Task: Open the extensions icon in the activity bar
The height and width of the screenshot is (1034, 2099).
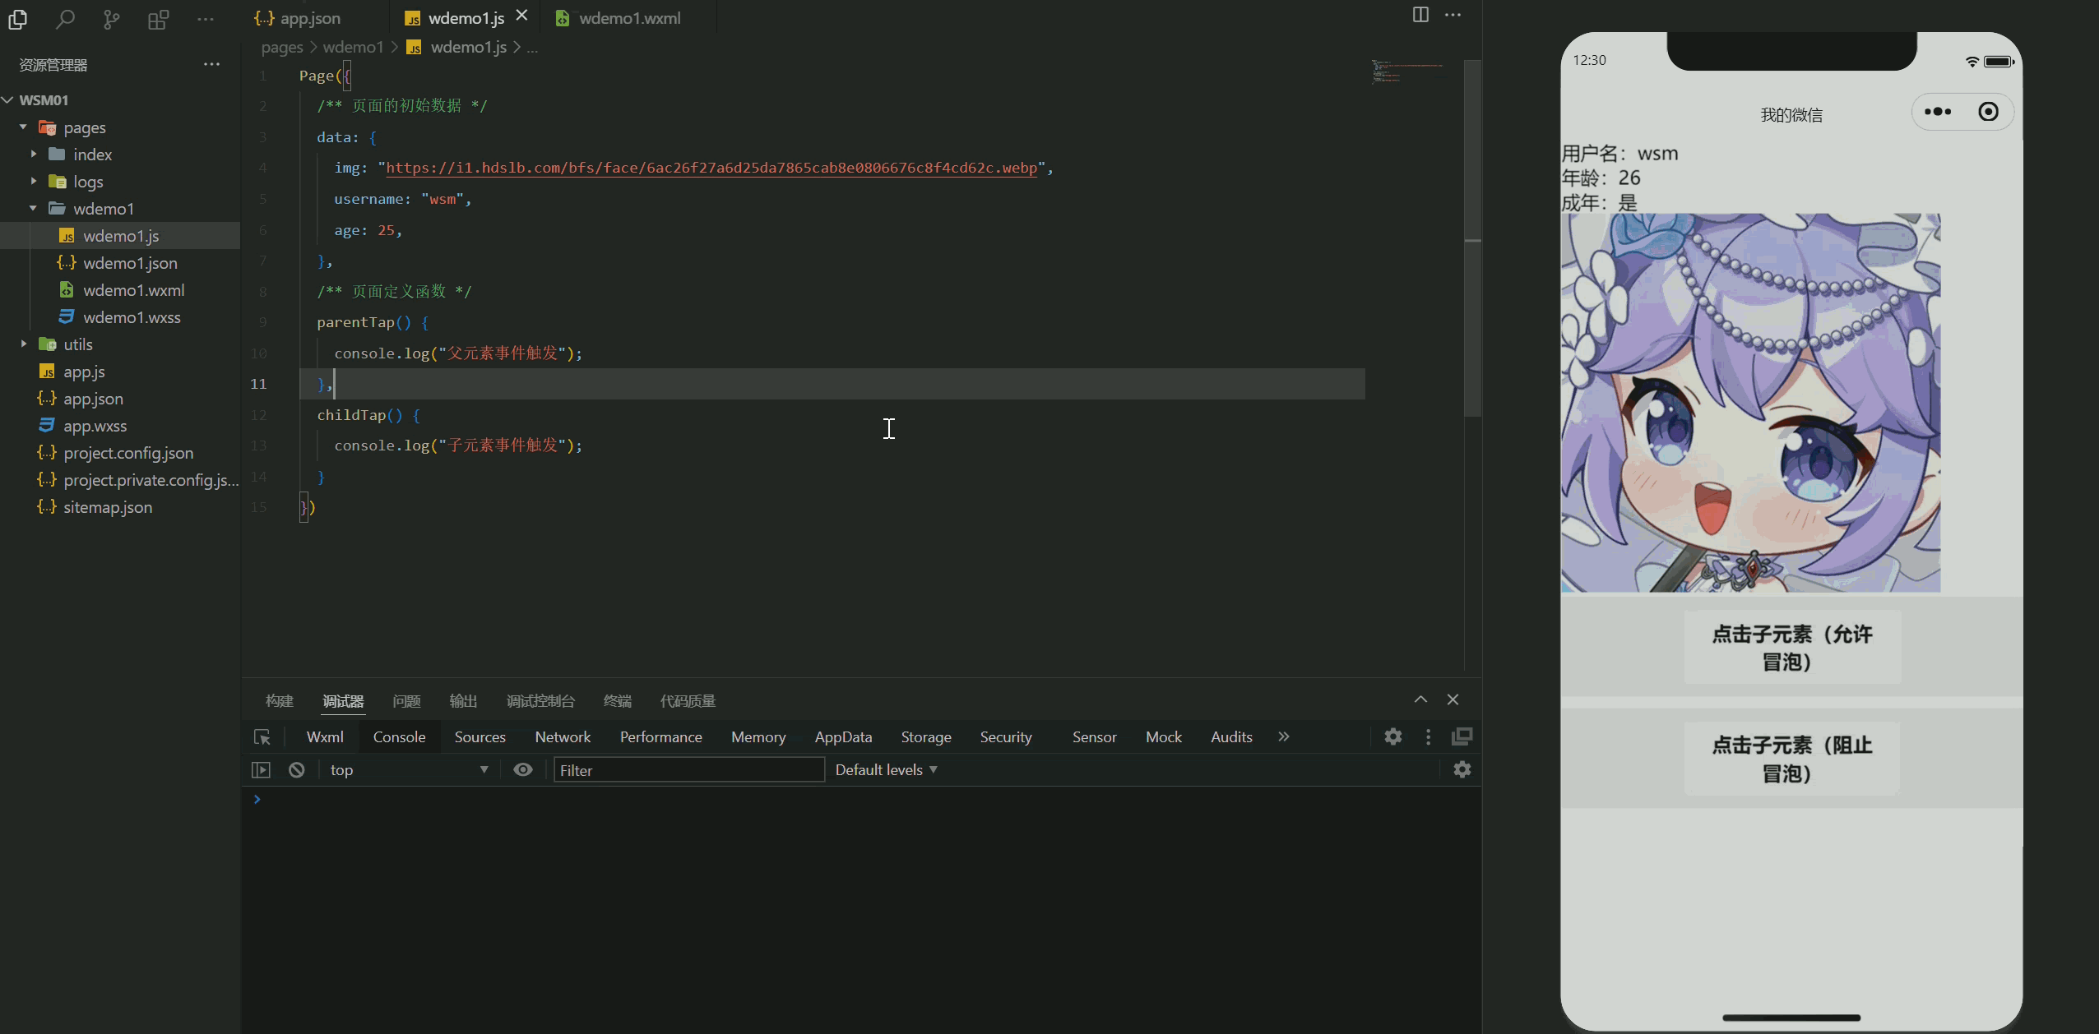Action: tap(158, 19)
